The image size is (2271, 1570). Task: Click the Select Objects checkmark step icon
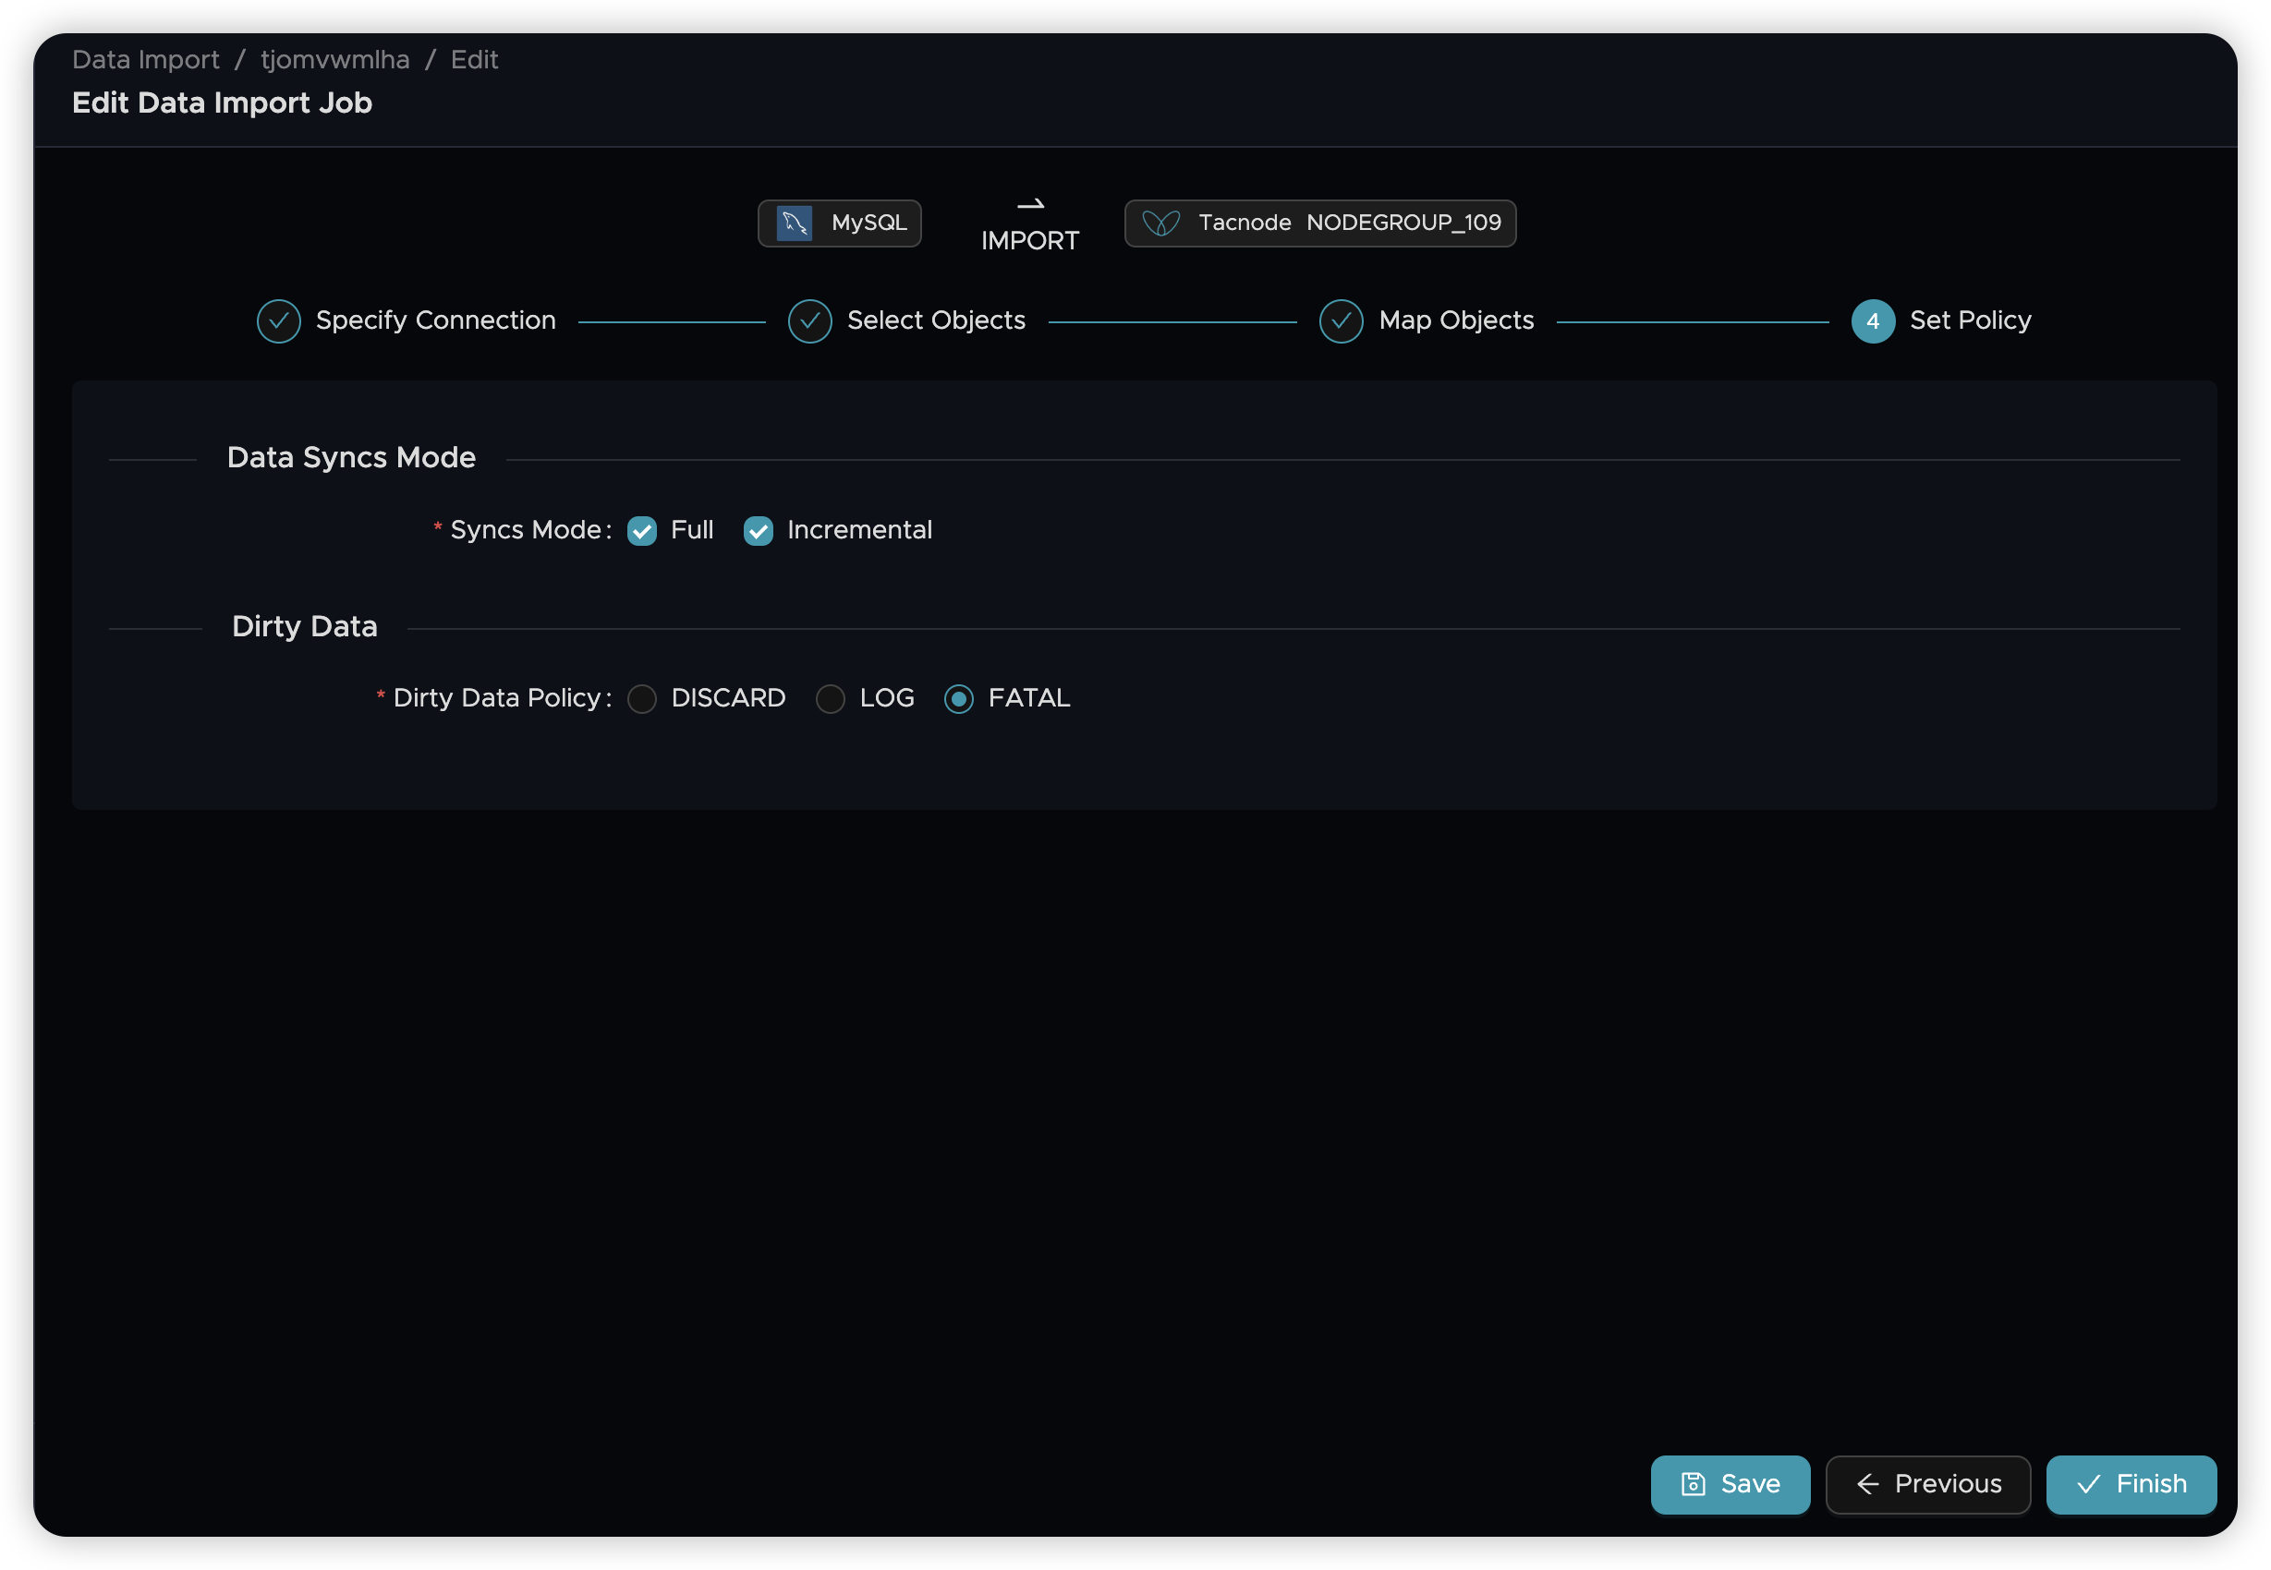tap(809, 320)
